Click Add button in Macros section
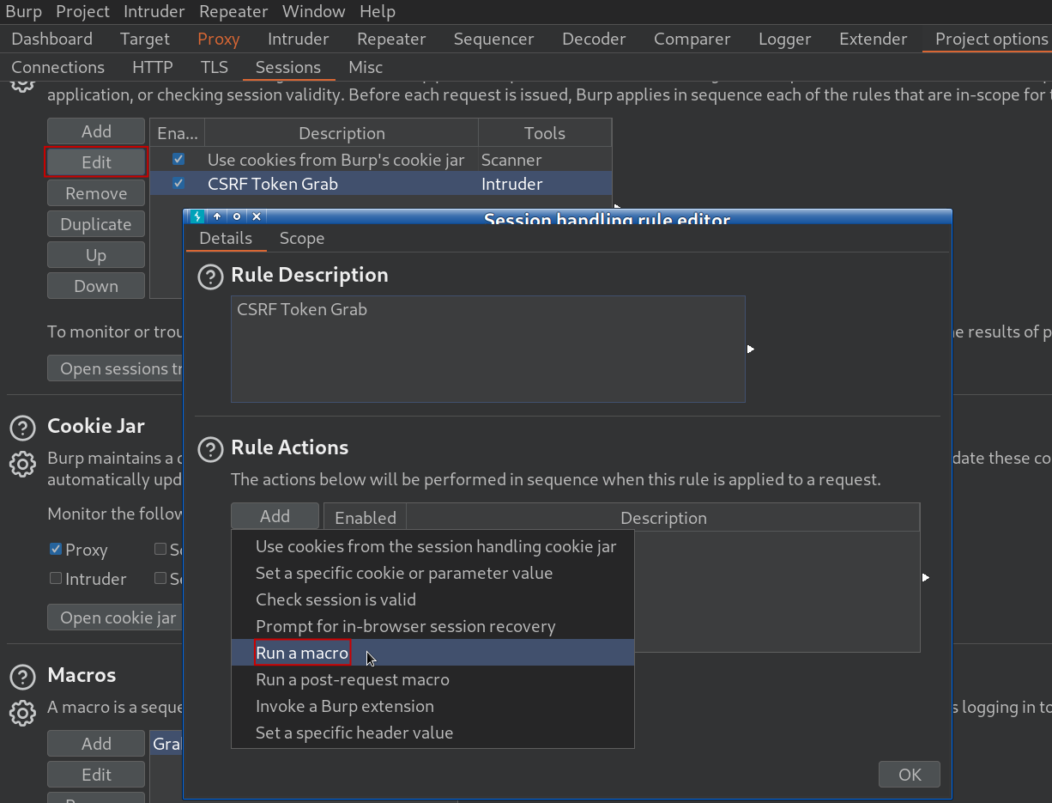This screenshot has width=1052, height=803. pos(96,744)
